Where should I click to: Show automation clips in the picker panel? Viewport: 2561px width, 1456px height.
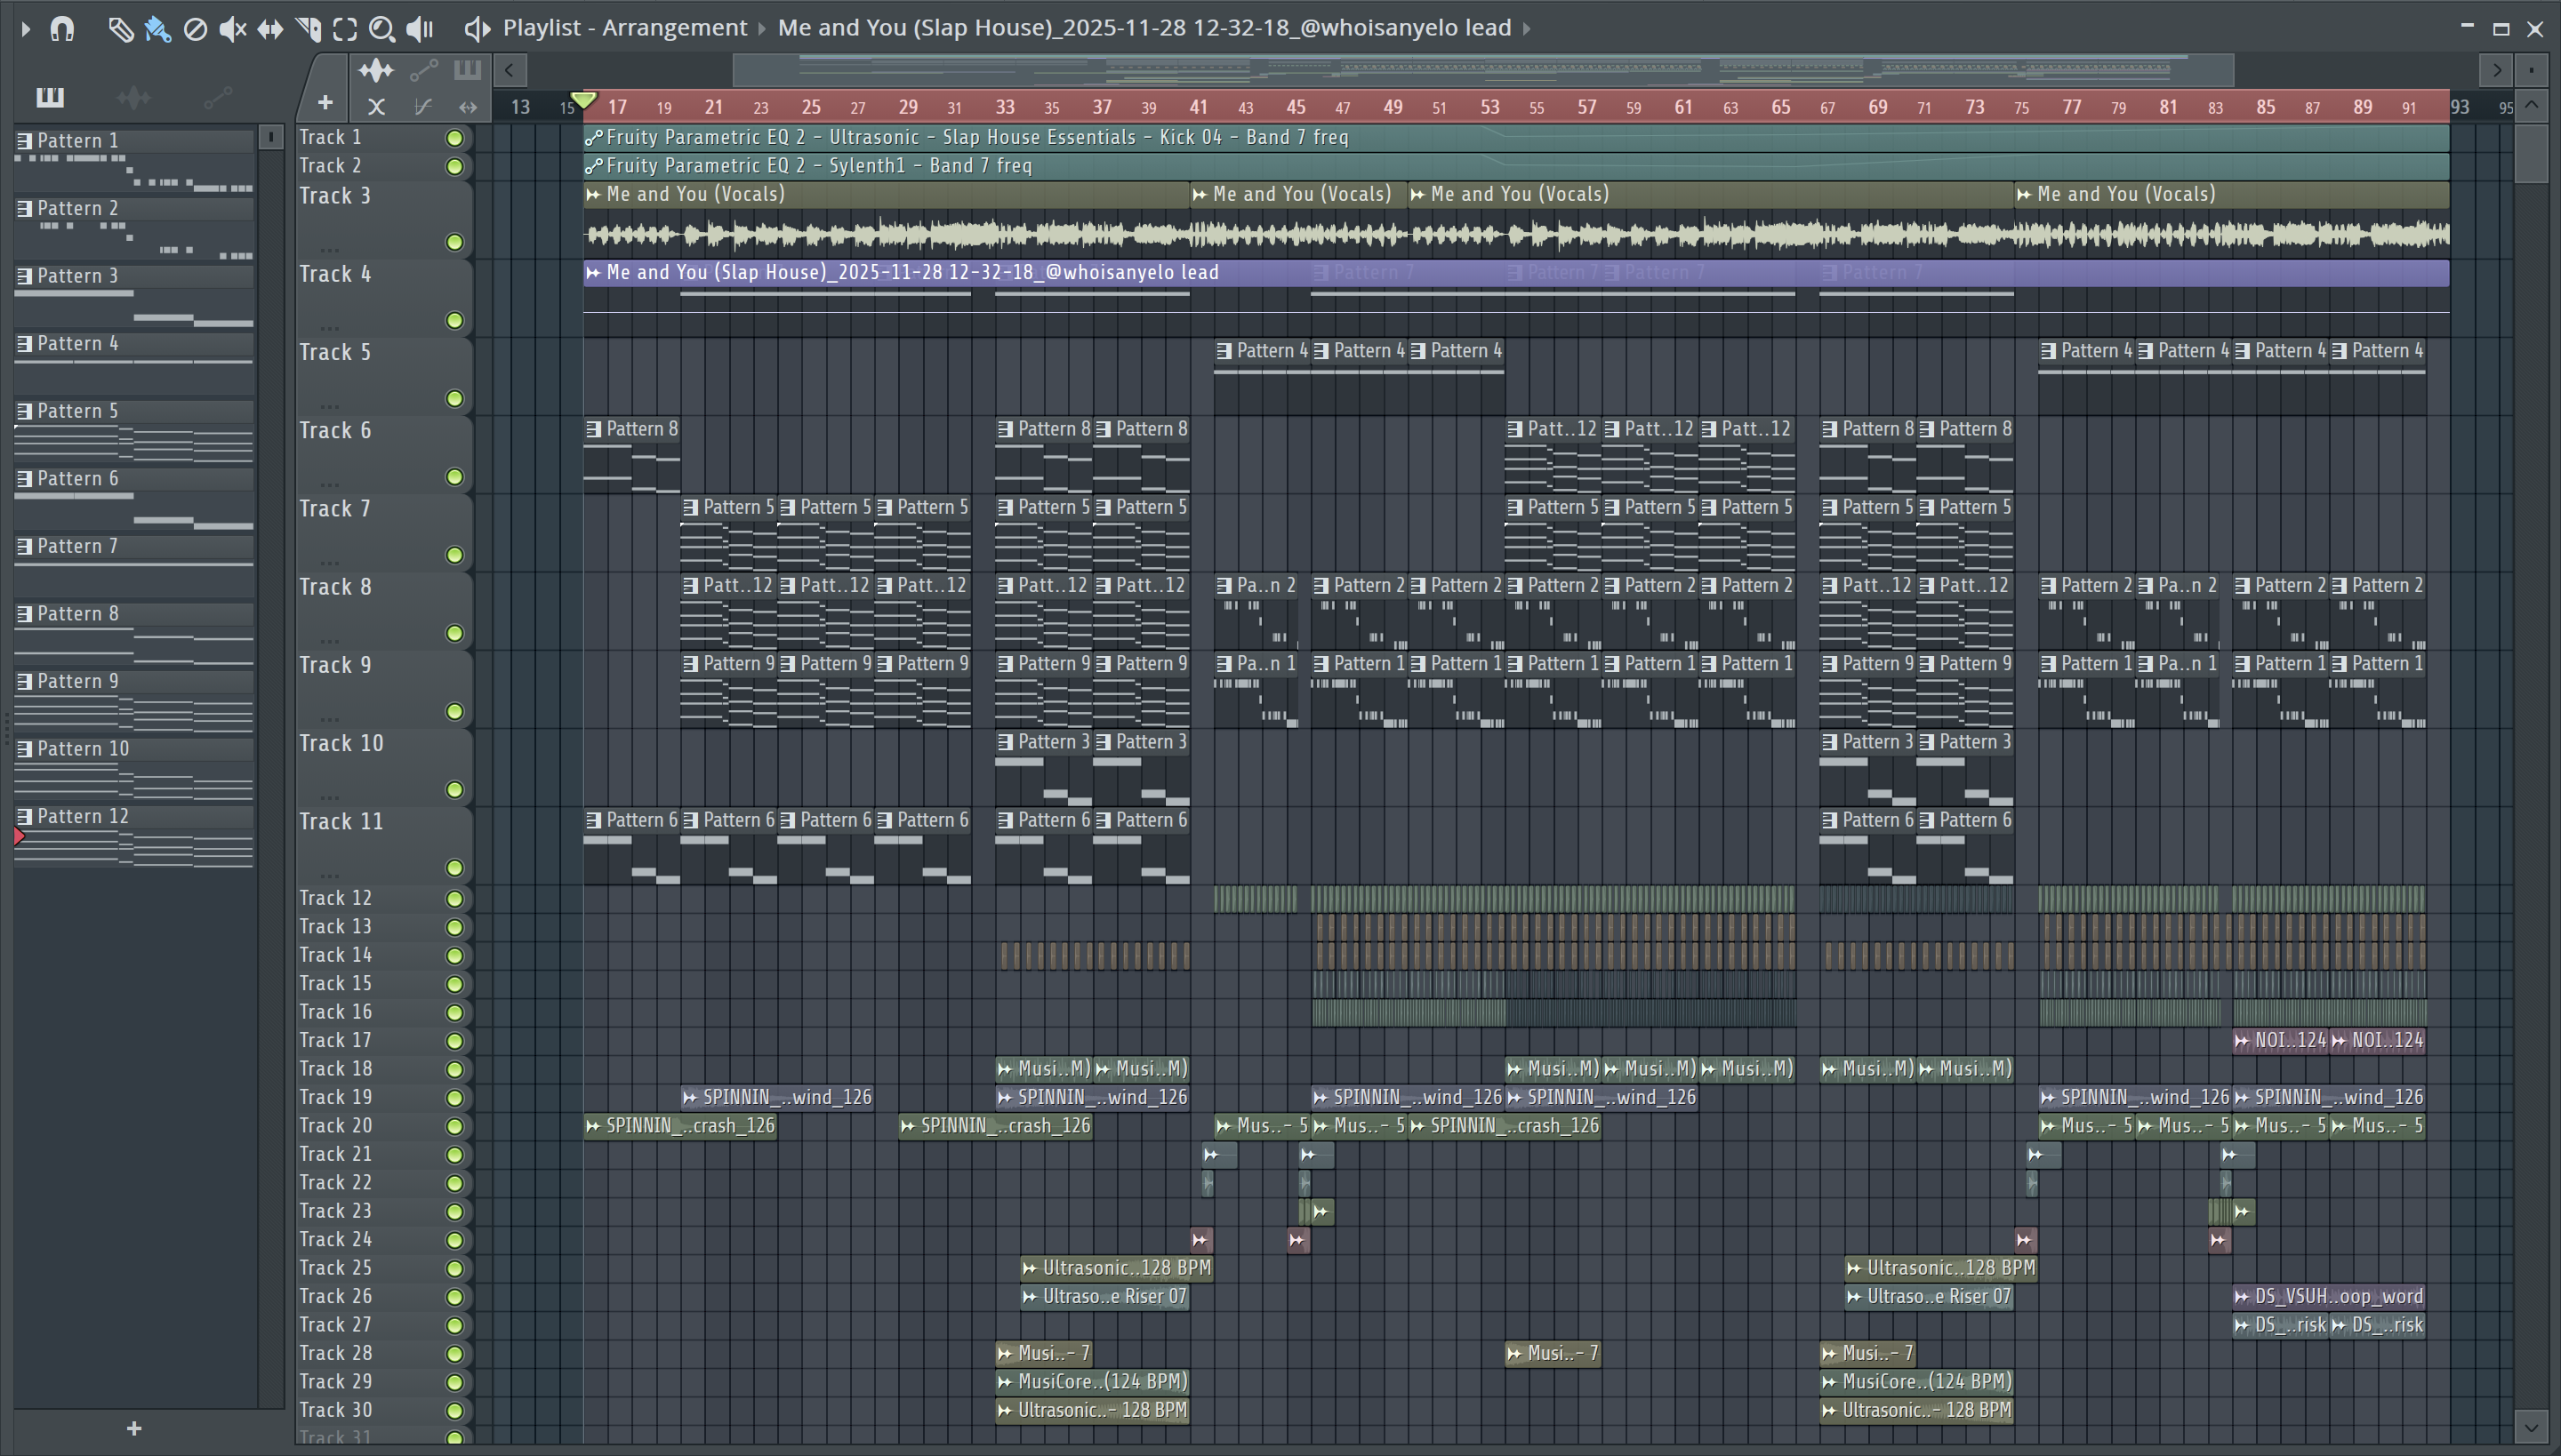[217, 97]
